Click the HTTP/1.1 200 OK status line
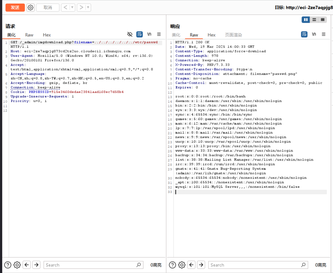 (193, 42)
